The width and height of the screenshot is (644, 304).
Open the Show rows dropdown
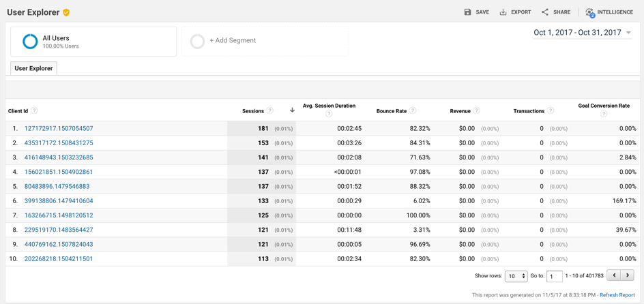[x=516, y=275]
